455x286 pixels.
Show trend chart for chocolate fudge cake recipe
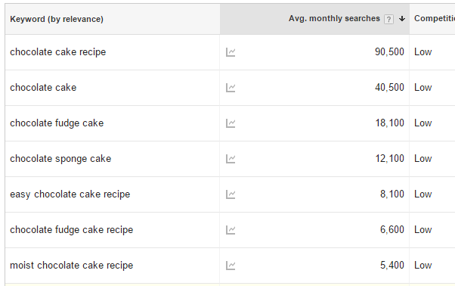tap(231, 230)
